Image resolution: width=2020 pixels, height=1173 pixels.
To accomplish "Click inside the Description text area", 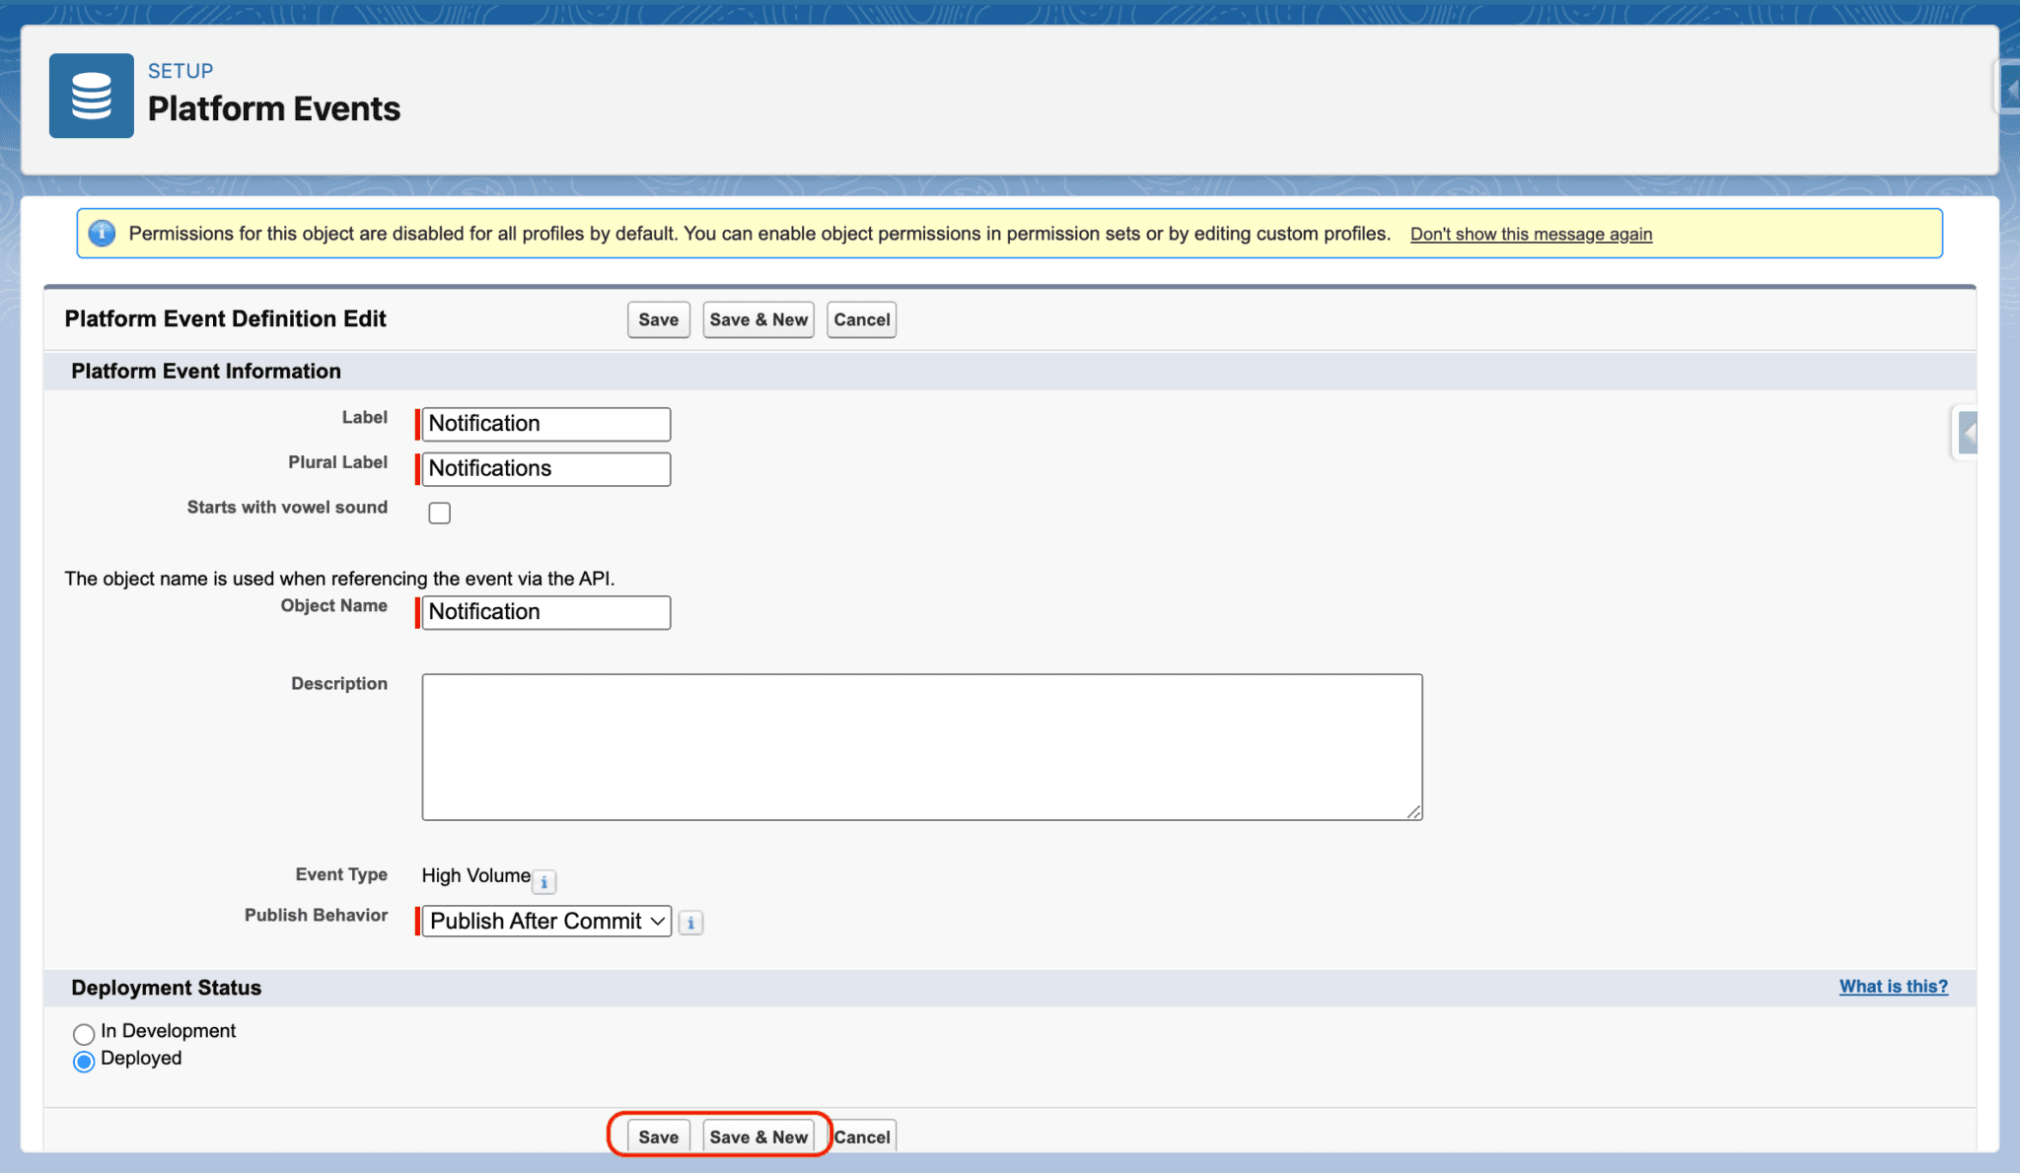I will [x=921, y=746].
